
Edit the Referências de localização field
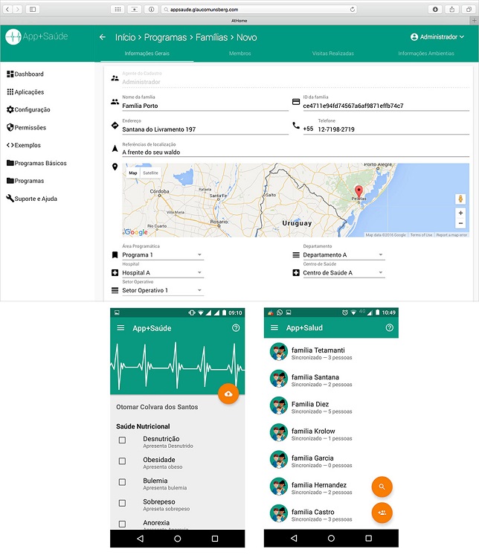[295, 153]
